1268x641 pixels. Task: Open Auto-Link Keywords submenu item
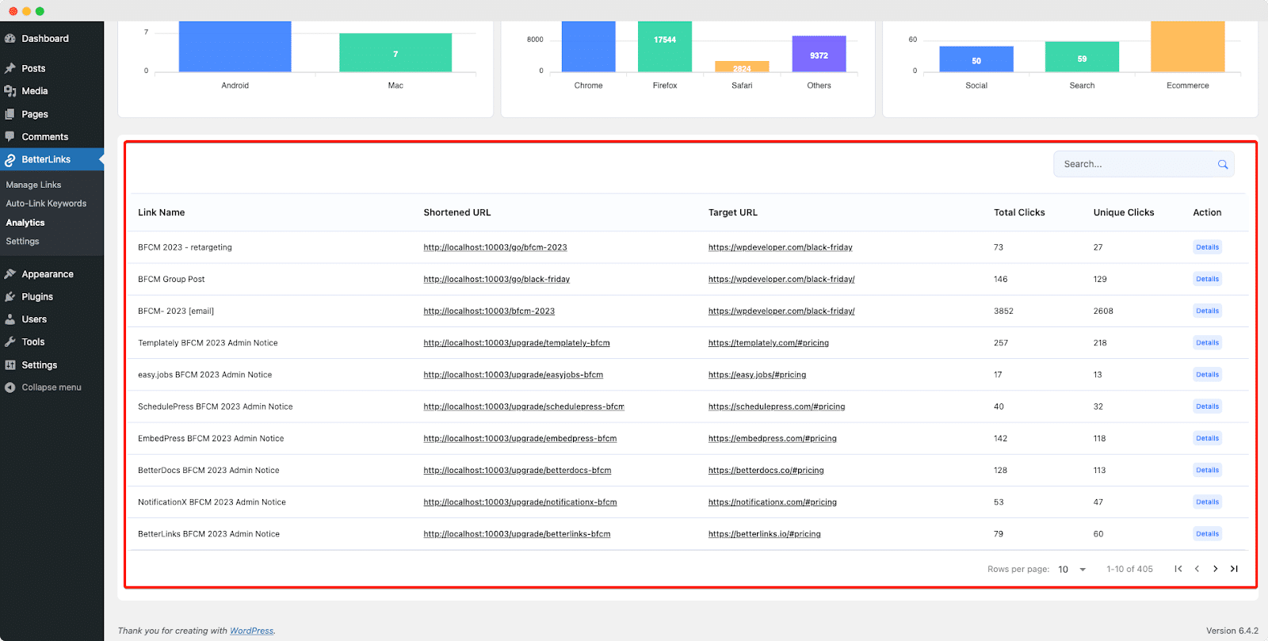click(x=46, y=204)
